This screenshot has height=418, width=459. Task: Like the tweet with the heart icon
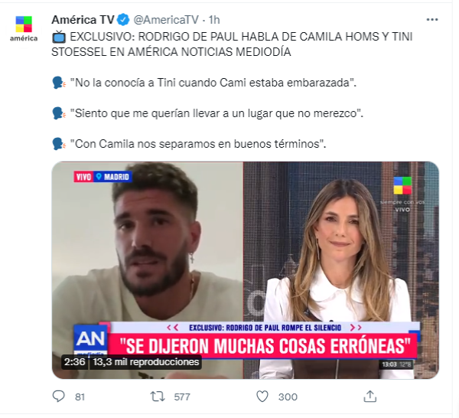coord(262,397)
